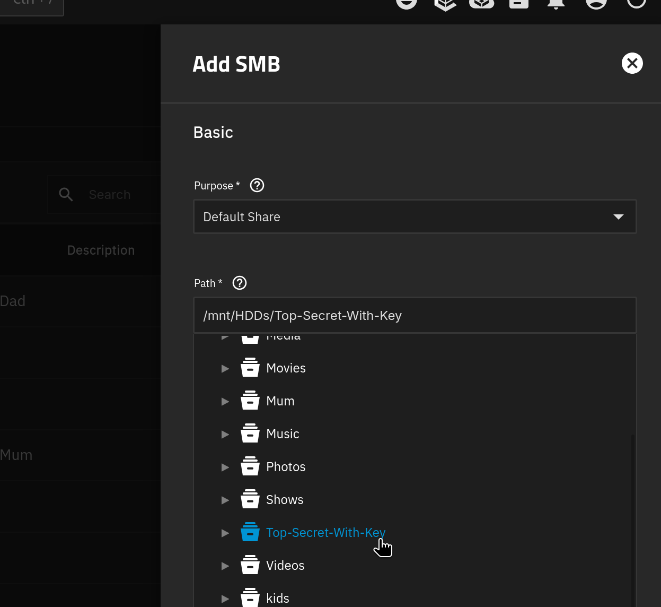Open the alerts bell in the top bar
The image size is (661, 607).
click(x=556, y=3)
